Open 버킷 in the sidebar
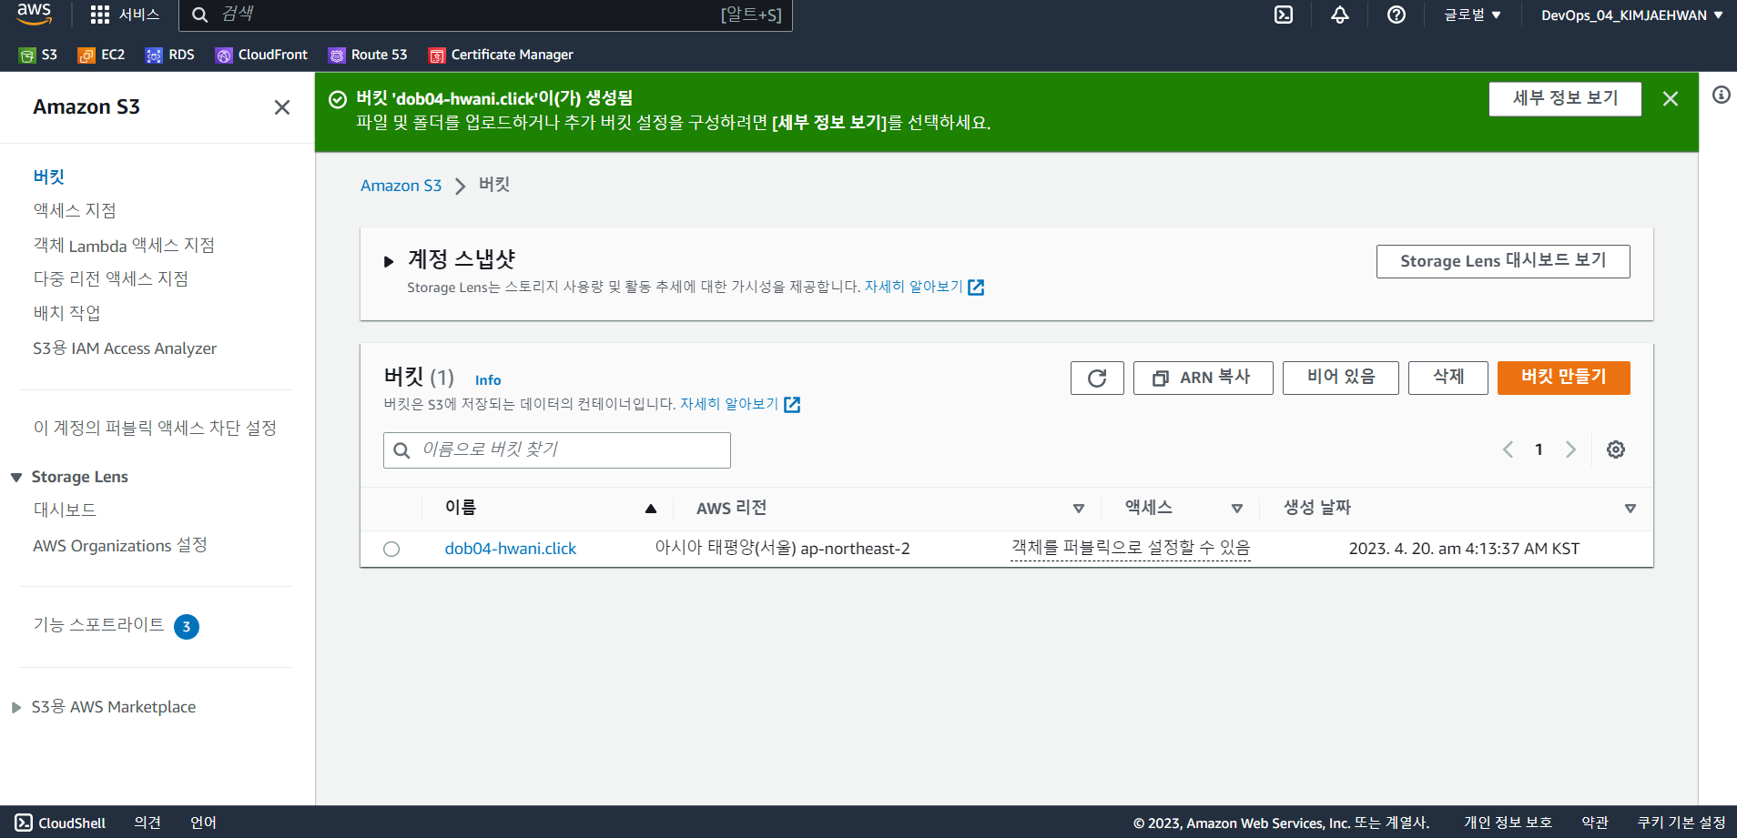1737x838 pixels. [49, 177]
